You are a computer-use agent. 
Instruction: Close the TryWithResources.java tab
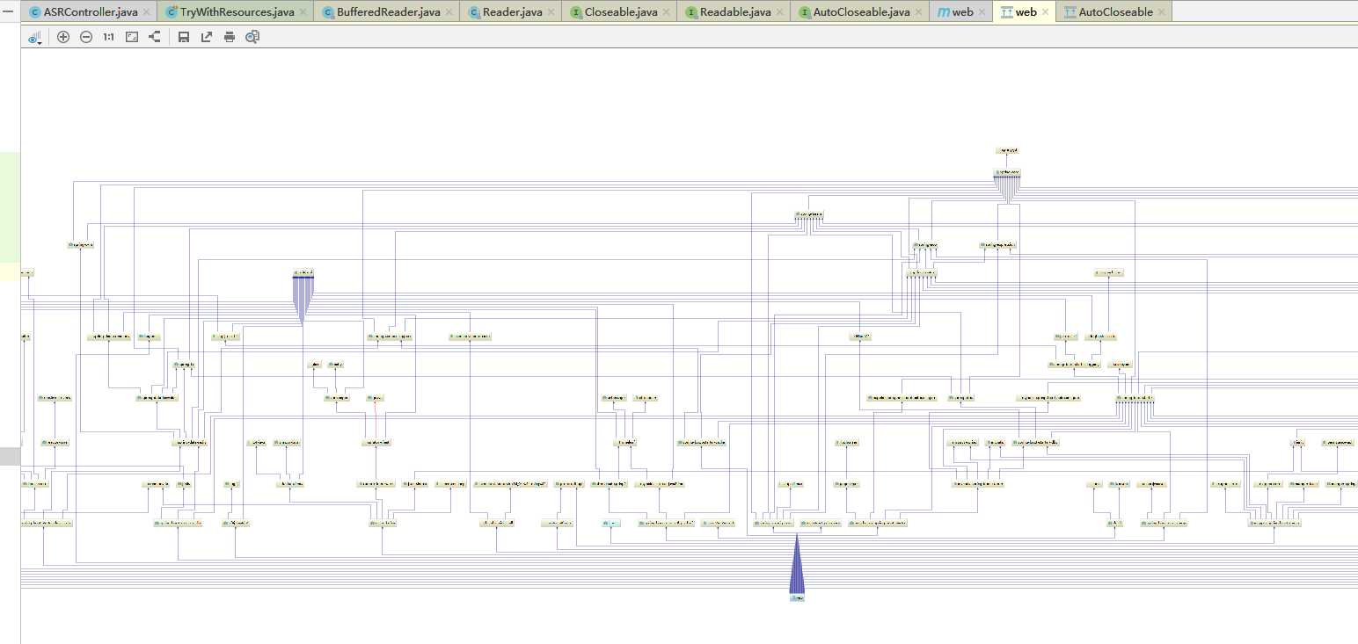pyautogui.click(x=303, y=12)
